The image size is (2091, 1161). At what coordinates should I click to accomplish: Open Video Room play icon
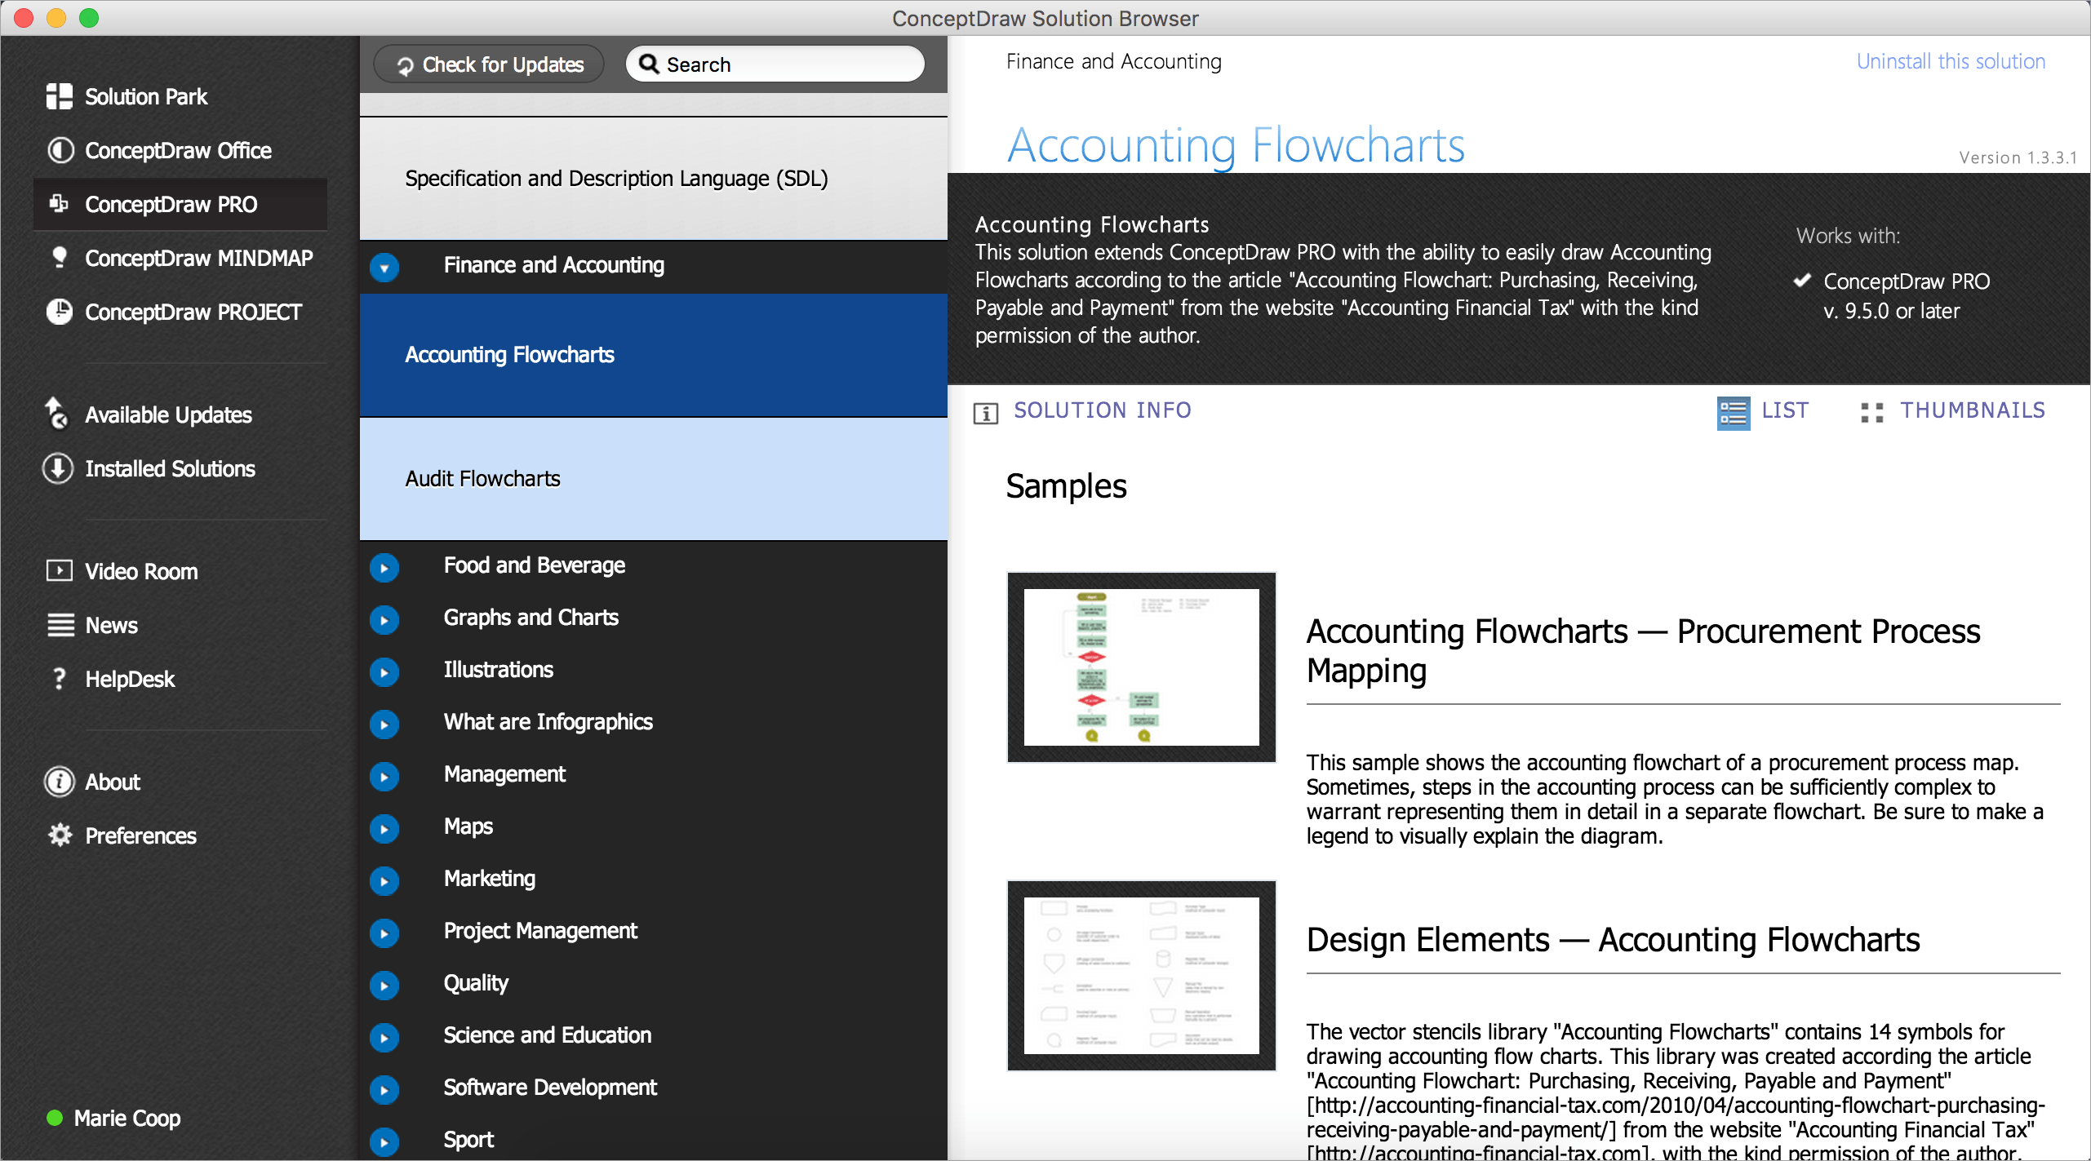pos(59,570)
